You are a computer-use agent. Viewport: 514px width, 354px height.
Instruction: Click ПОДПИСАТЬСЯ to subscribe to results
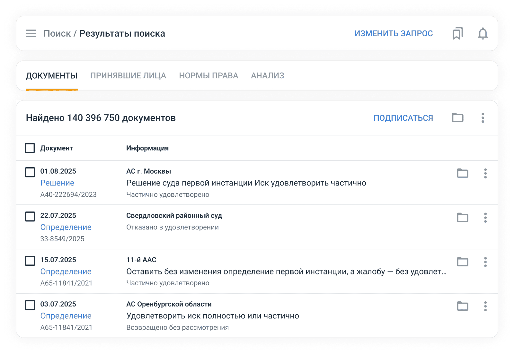pos(403,117)
